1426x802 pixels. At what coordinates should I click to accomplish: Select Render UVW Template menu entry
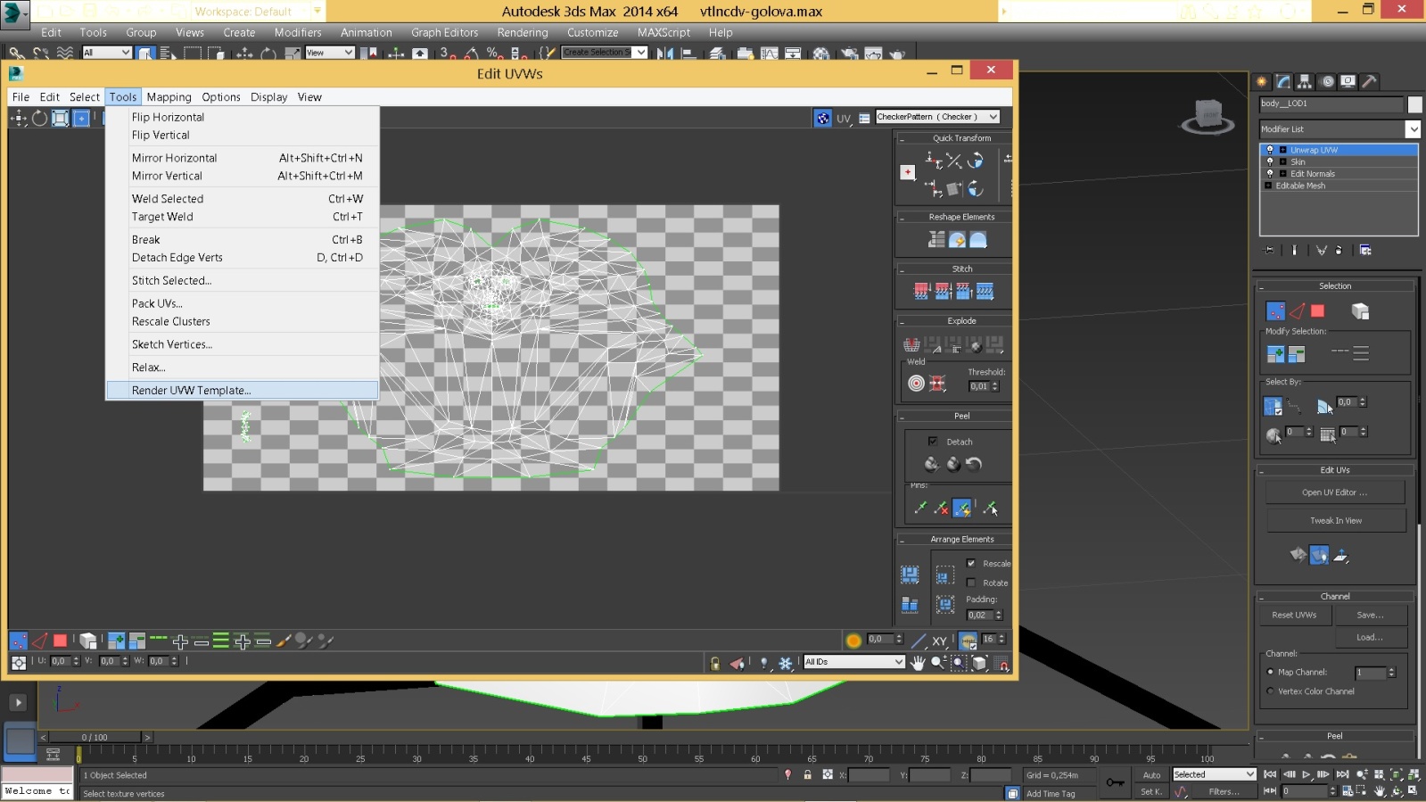242,390
